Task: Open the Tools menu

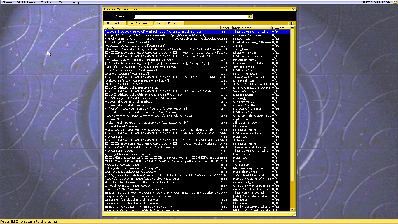Action: pos(63,2)
